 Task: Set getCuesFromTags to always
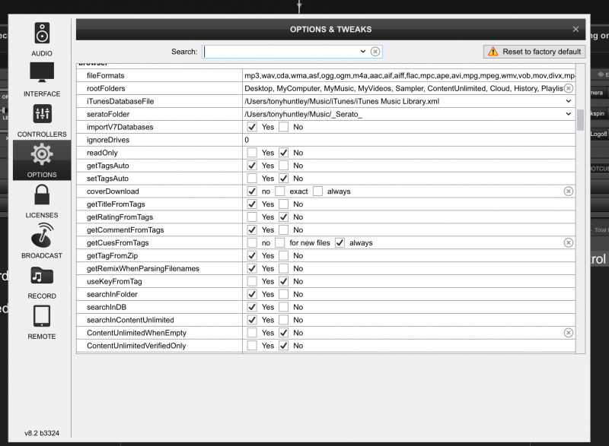[340, 243]
